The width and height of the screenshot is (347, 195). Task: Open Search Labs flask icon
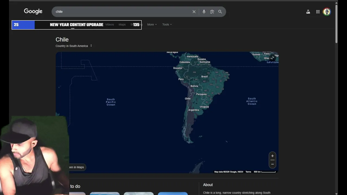click(x=308, y=12)
